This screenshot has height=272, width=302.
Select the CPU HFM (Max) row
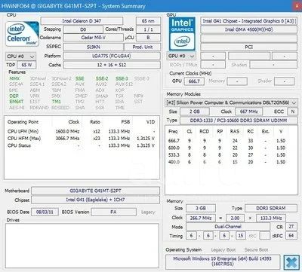81,139
